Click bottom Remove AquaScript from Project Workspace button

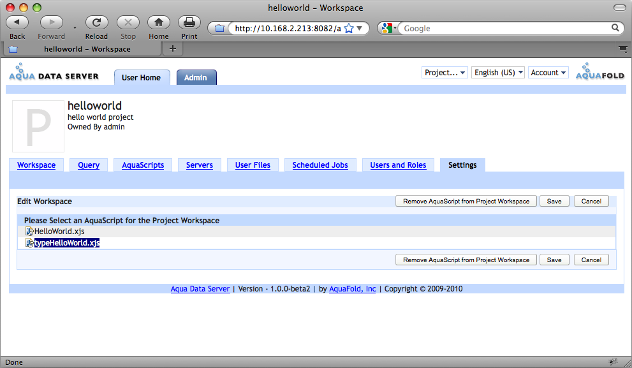click(x=466, y=260)
